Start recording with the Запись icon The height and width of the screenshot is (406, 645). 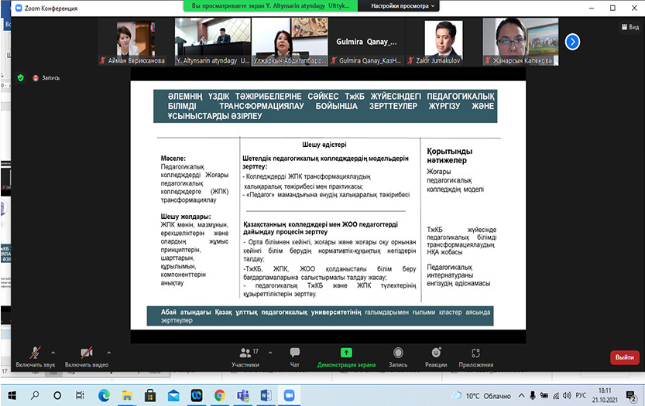coord(398,353)
